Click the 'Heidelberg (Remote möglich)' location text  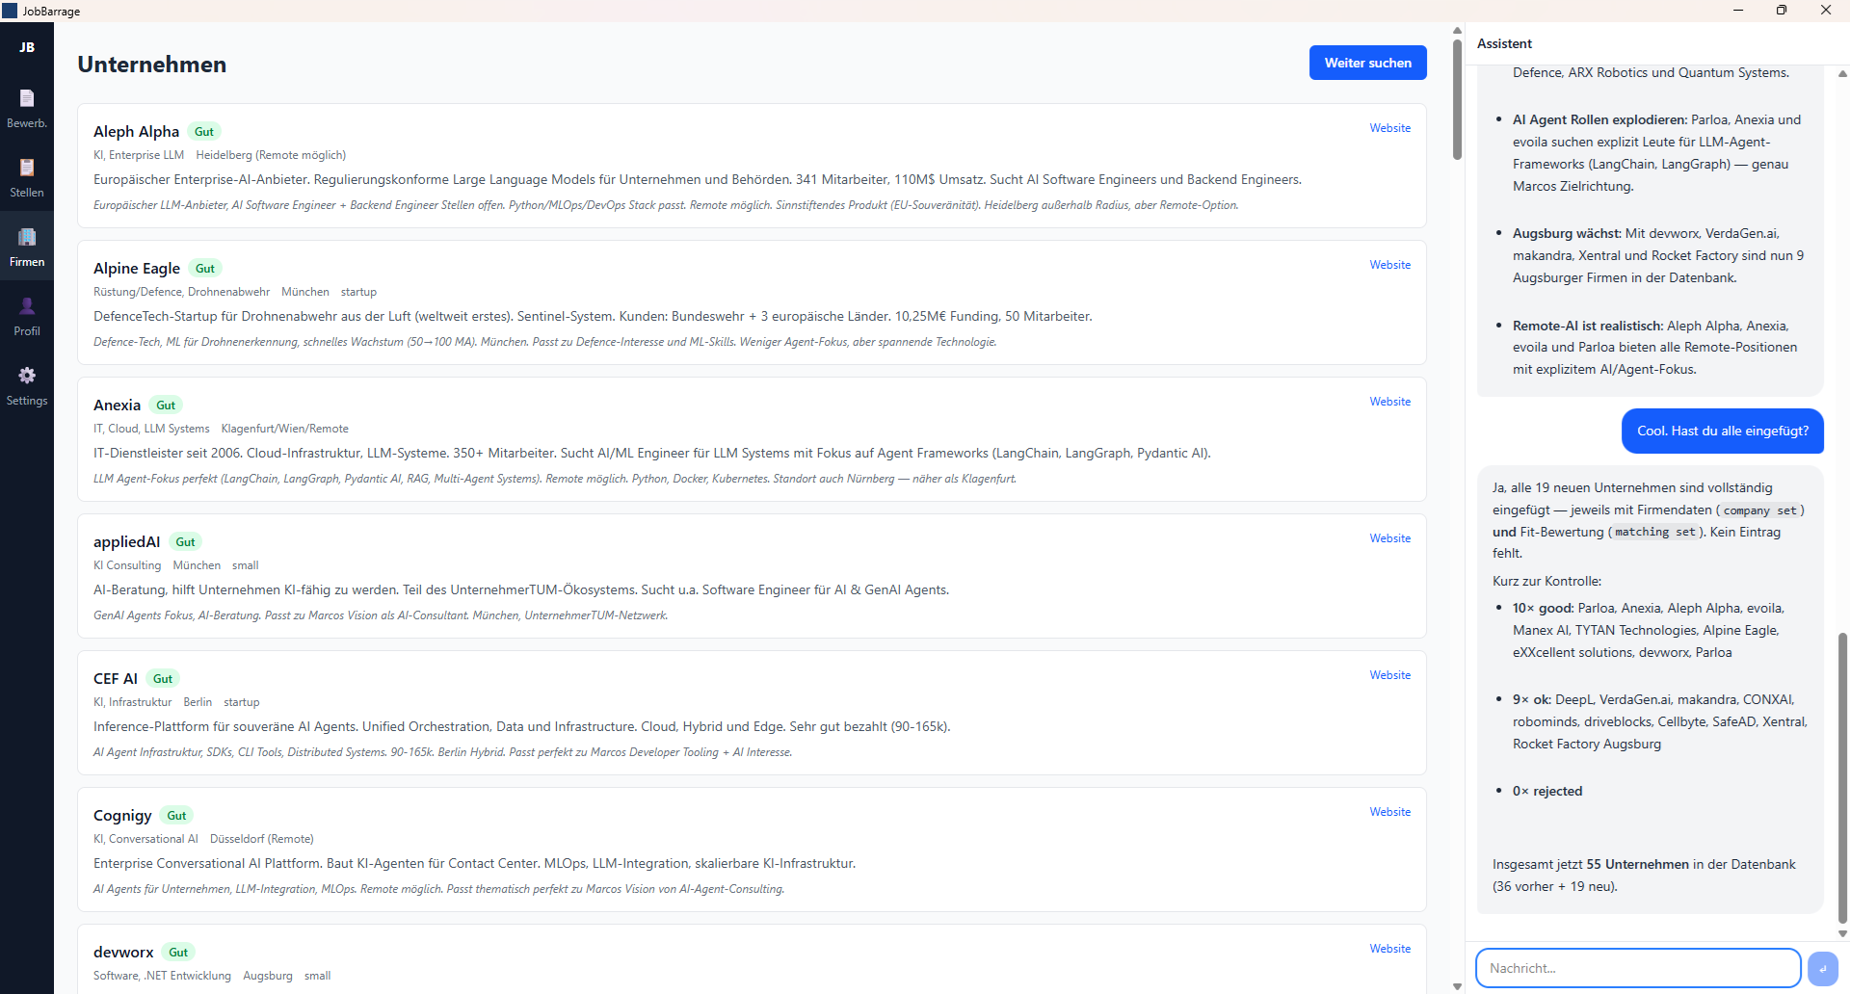271,155
